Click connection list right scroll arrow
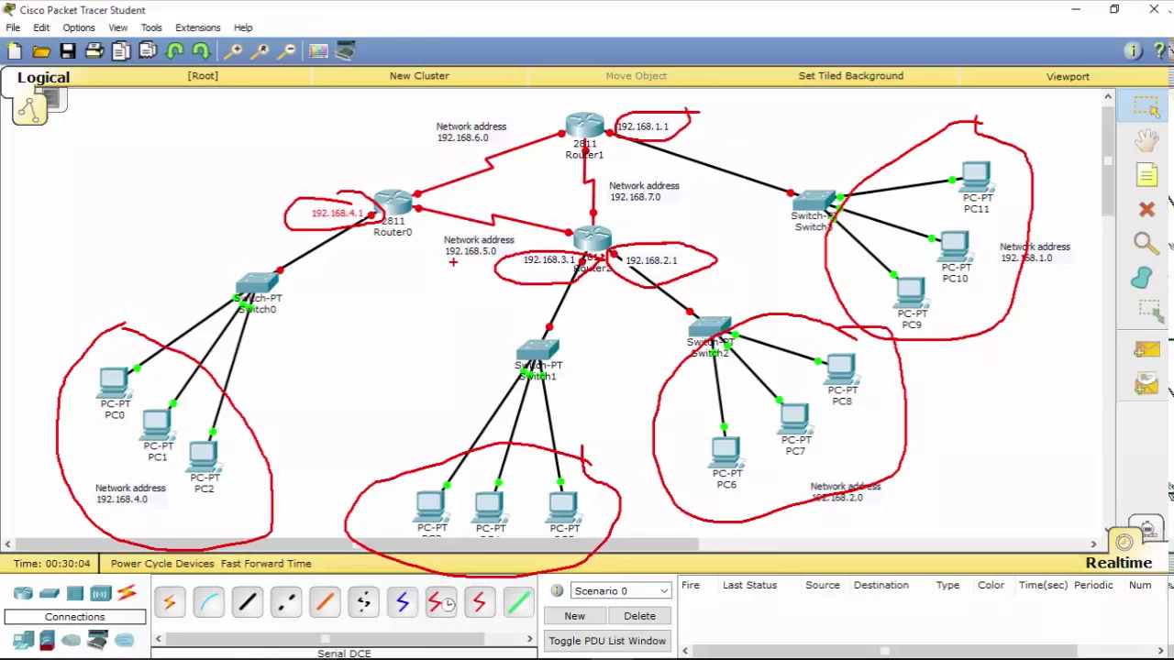The width and height of the screenshot is (1174, 660). (529, 639)
